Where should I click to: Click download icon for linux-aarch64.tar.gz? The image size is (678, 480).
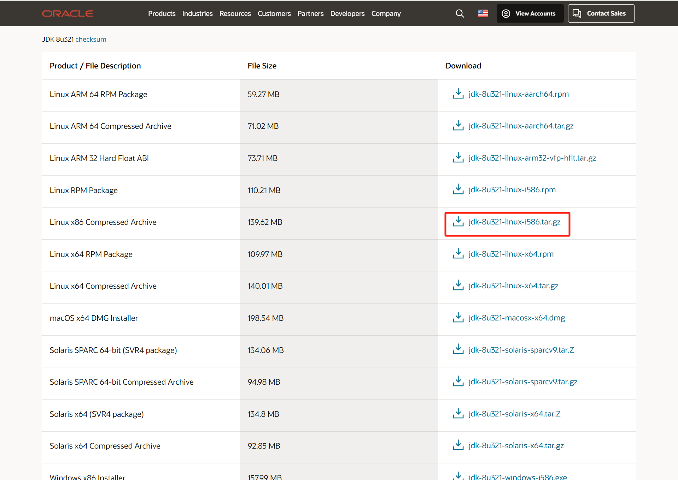pyautogui.click(x=458, y=126)
